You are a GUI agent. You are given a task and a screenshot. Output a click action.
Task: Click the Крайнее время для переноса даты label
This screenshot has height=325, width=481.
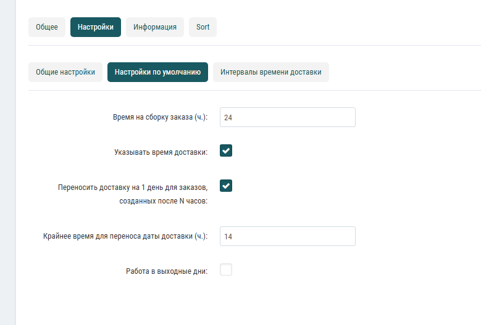pyautogui.click(x=125, y=236)
